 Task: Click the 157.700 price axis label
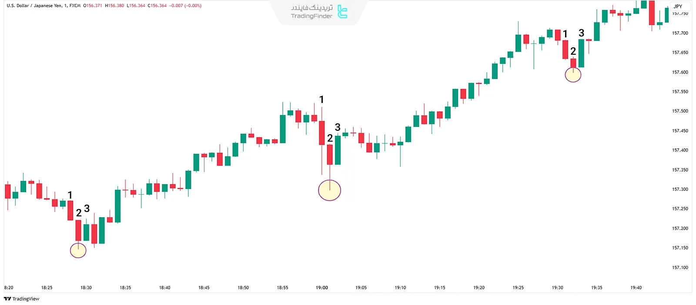[x=680, y=33]
